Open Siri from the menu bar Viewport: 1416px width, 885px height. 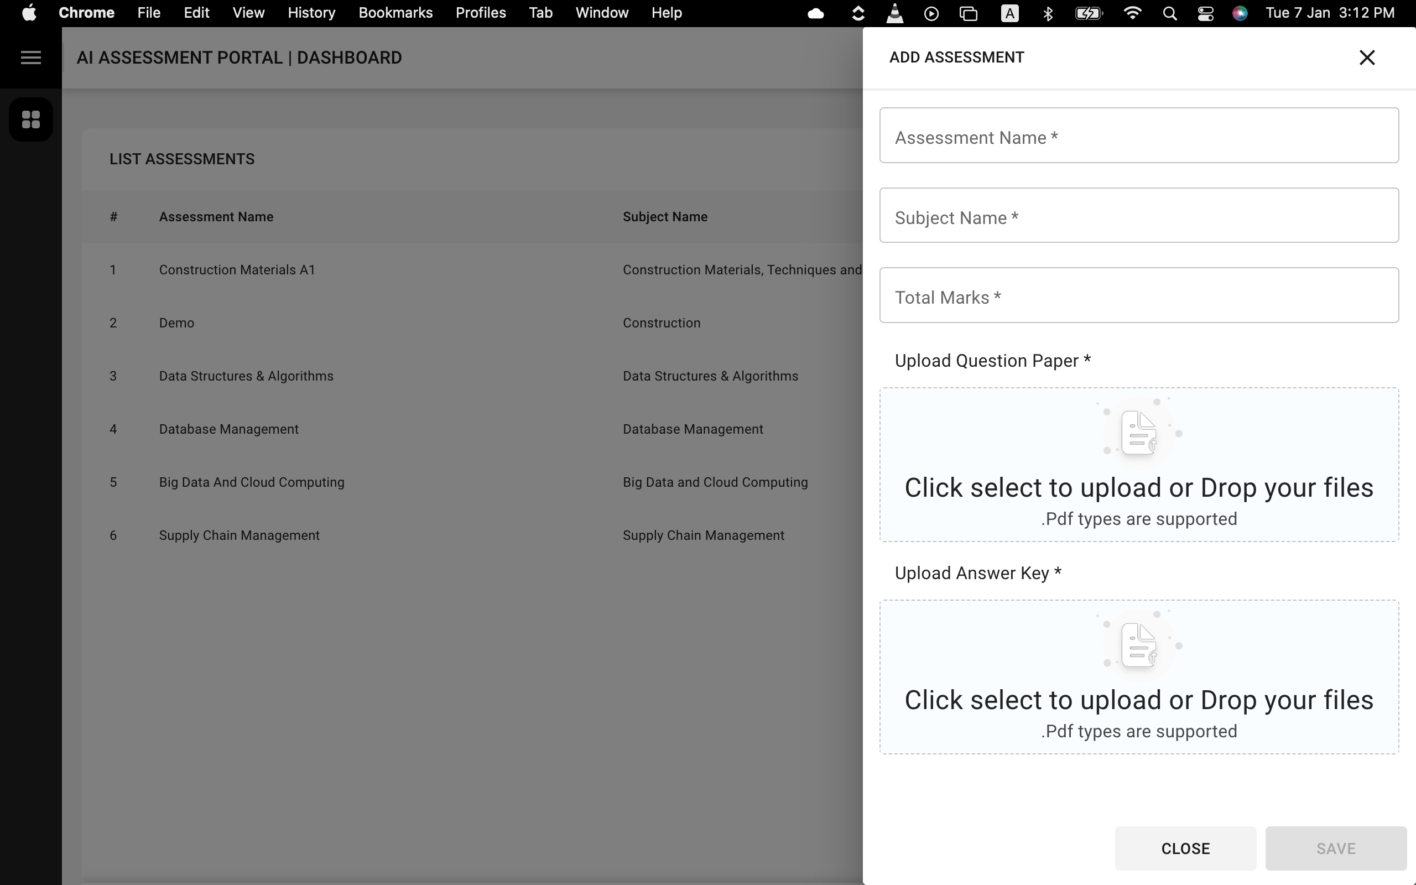1240,13
